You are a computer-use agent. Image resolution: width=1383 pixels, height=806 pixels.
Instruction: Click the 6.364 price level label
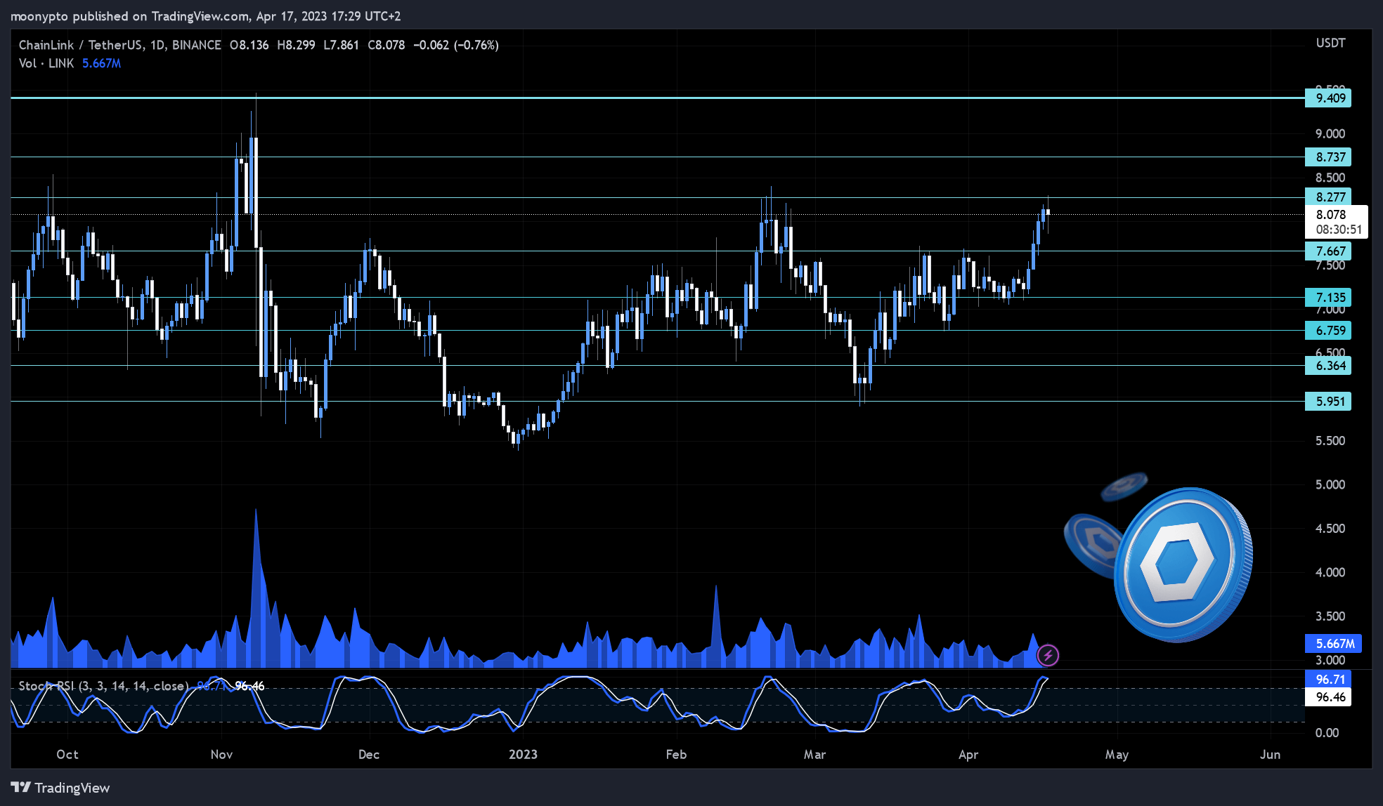[x=1327, y=365]
